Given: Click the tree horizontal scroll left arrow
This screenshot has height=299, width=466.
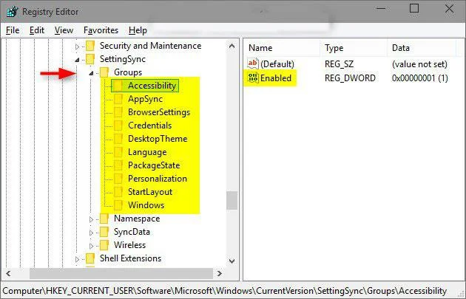Looking at the screenshot, I should tap(8, 273).
